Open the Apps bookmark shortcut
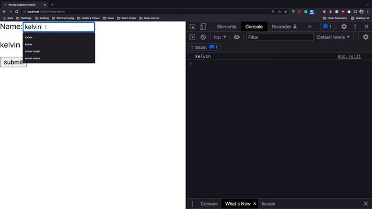Screen dimensions: 372x209 [x=8, y=18]
